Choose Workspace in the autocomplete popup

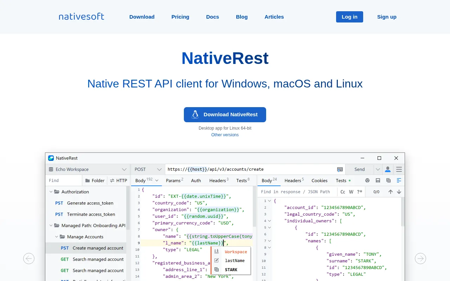231,252
